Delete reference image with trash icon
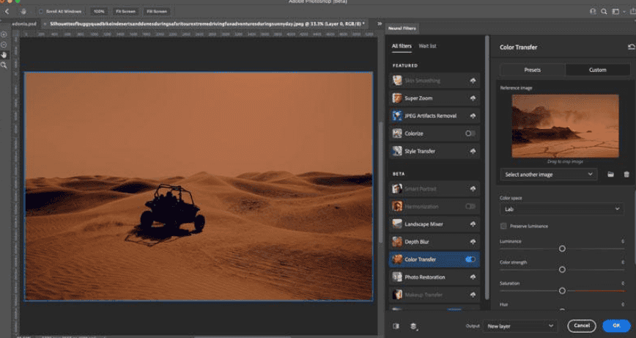 626,174
